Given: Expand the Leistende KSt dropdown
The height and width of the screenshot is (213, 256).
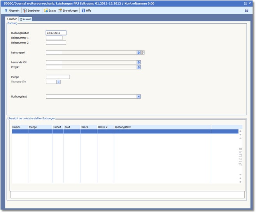Looking at the screenshot, I should pos(139,62).
